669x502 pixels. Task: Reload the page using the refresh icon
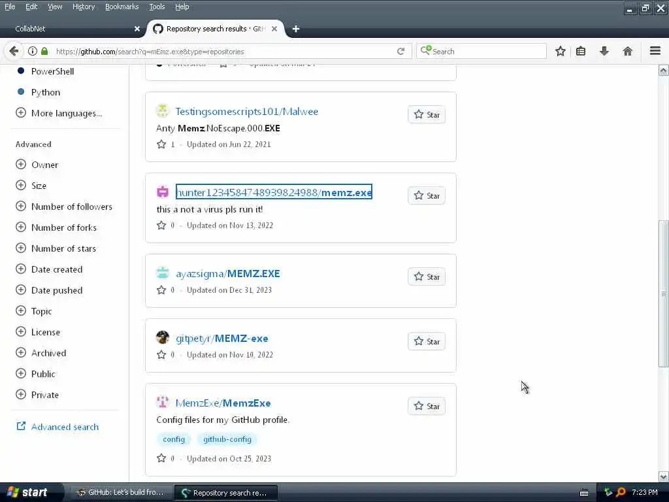point(400,51)
